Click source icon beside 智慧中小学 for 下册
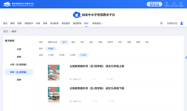This screenshot has width=187, height=111. [x=71, y=101]
